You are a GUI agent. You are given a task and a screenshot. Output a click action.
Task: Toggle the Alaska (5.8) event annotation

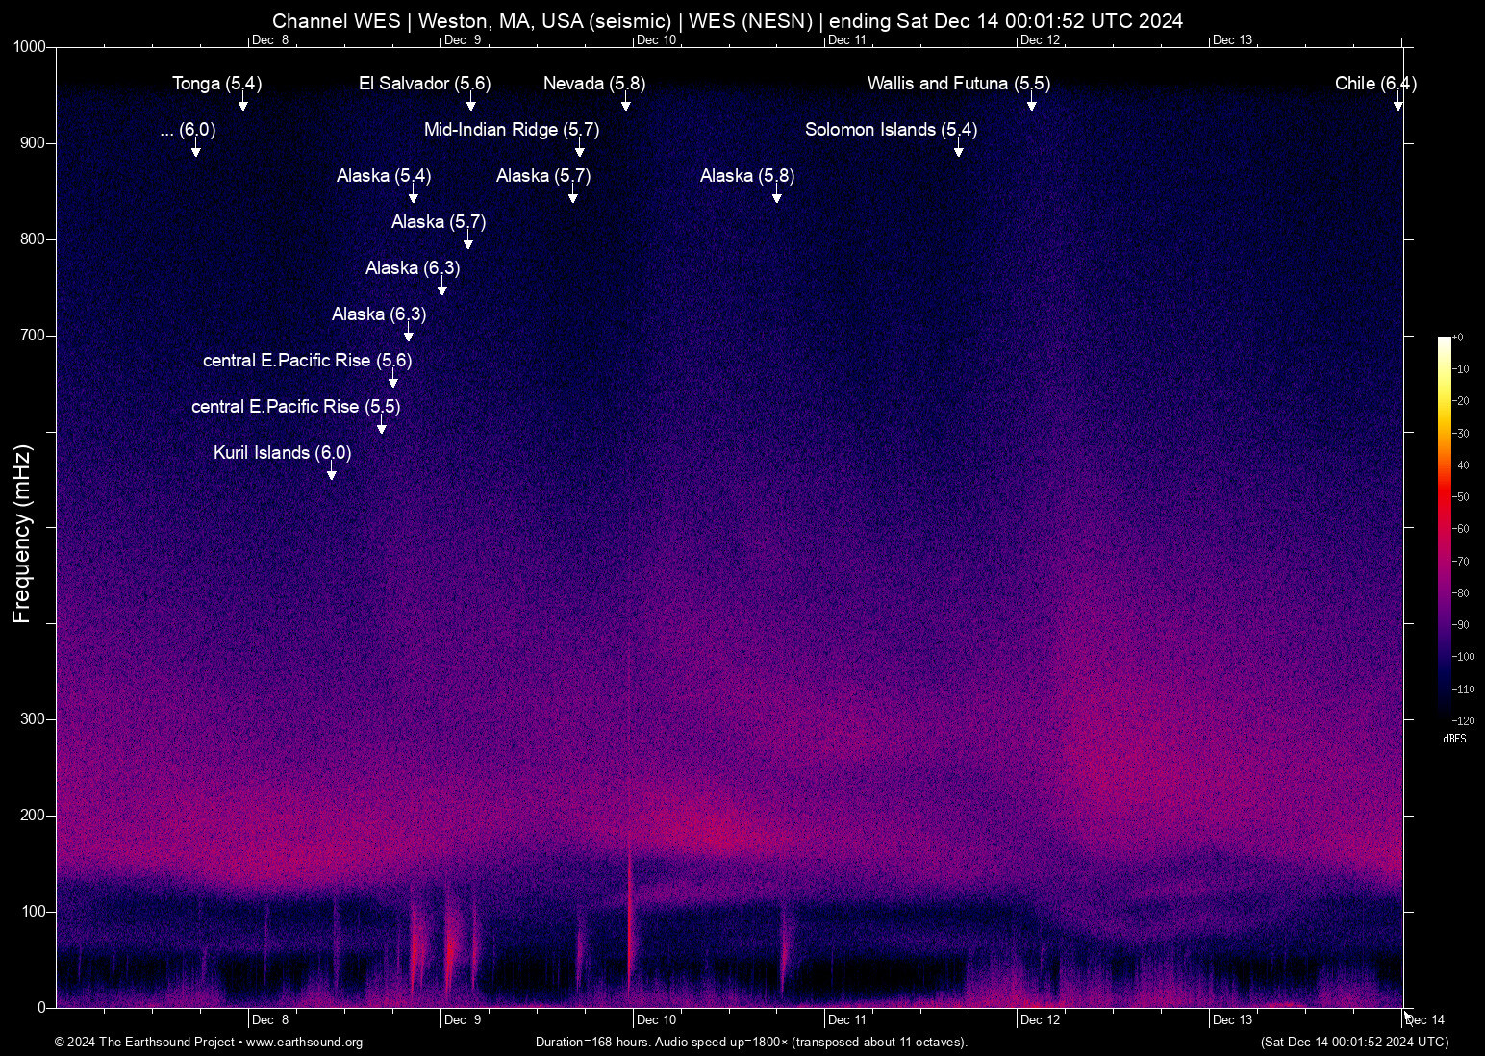tap(745, 176)
